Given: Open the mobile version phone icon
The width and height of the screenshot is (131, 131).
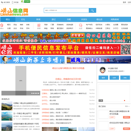Looking at the screenshot, I should [12, 2].
